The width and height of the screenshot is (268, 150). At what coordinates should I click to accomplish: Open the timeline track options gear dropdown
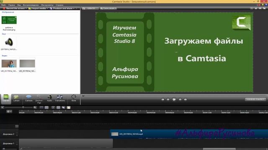click(9, 112)
